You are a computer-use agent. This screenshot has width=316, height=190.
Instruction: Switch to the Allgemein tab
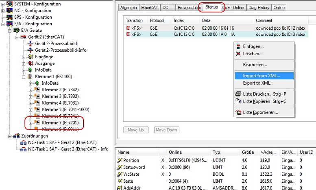pyautogui.click(x=129, y=8)
